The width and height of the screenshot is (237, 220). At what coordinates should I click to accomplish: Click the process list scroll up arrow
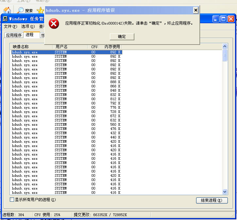[225, 46]
